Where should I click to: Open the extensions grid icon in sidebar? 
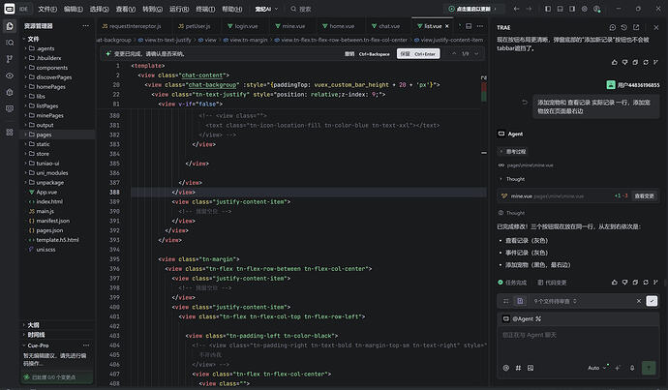pyautogui.click(x=10, y=132)
